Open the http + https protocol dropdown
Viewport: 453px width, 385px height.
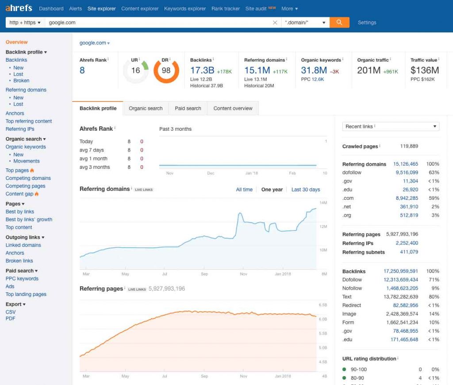point(25,23)
